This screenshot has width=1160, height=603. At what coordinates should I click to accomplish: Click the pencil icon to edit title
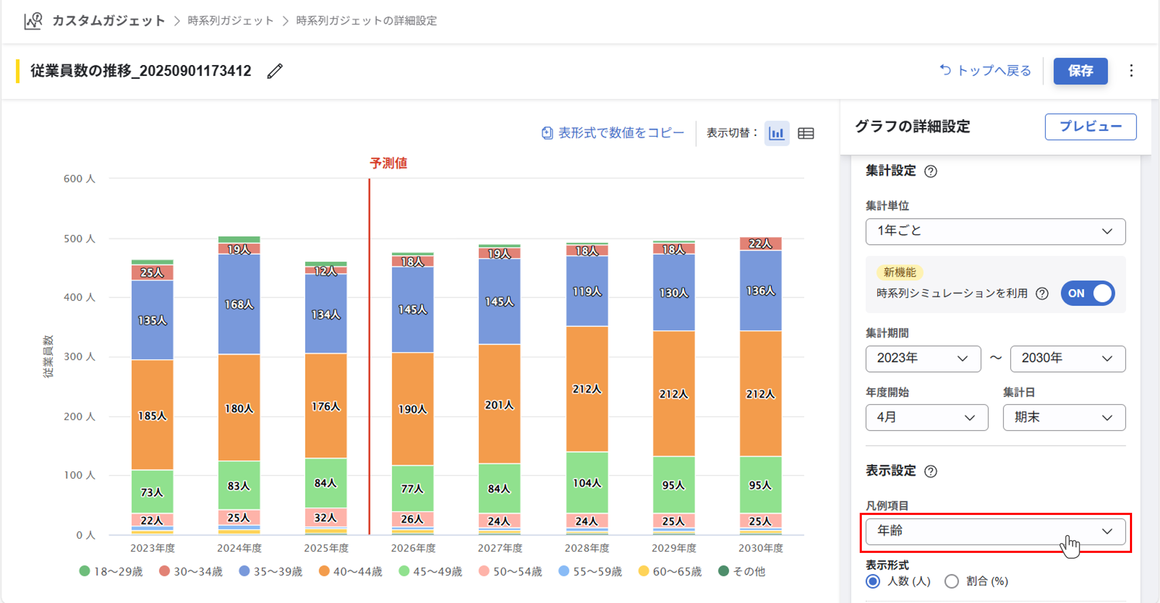pyautogui.click(x=275, y=71)
